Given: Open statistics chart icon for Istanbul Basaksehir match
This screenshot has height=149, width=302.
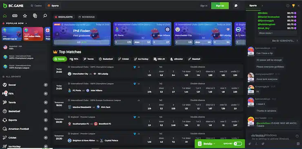Looking at the screenshot, I should 138,100.
